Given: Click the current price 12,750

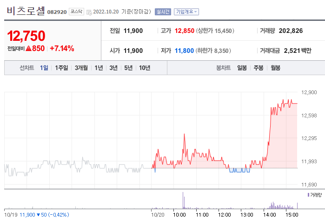Looking at the screenshot, I should 26,36.
